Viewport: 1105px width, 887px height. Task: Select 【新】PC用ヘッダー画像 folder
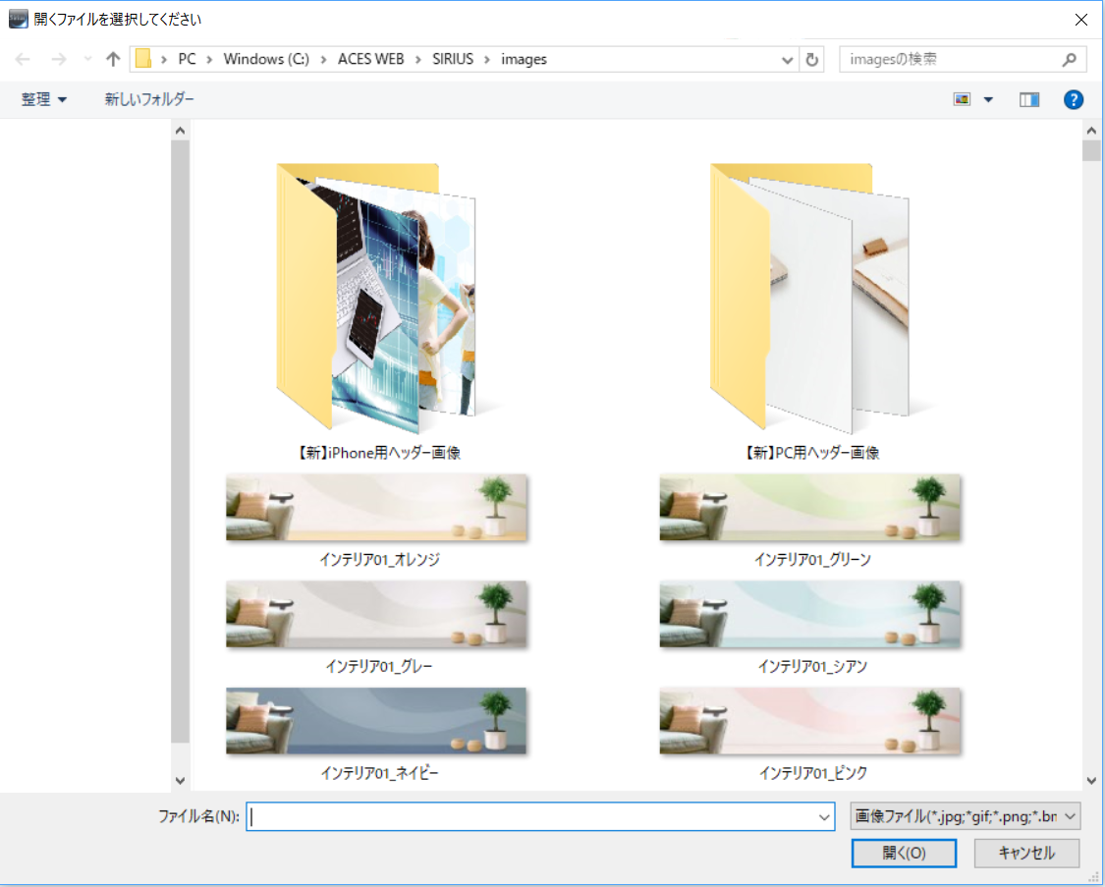coord(811,311)
